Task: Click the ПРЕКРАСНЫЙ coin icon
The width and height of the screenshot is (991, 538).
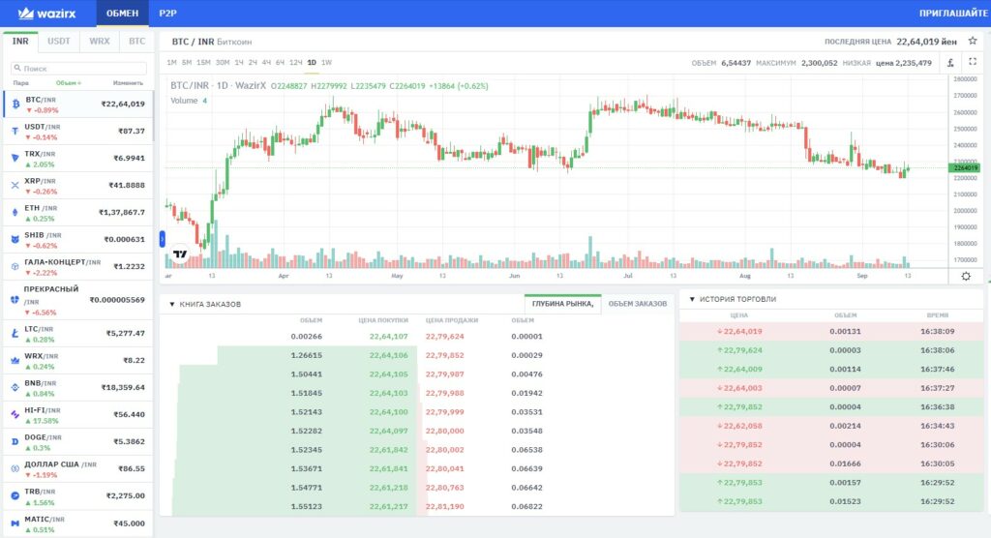Action: 15,300
